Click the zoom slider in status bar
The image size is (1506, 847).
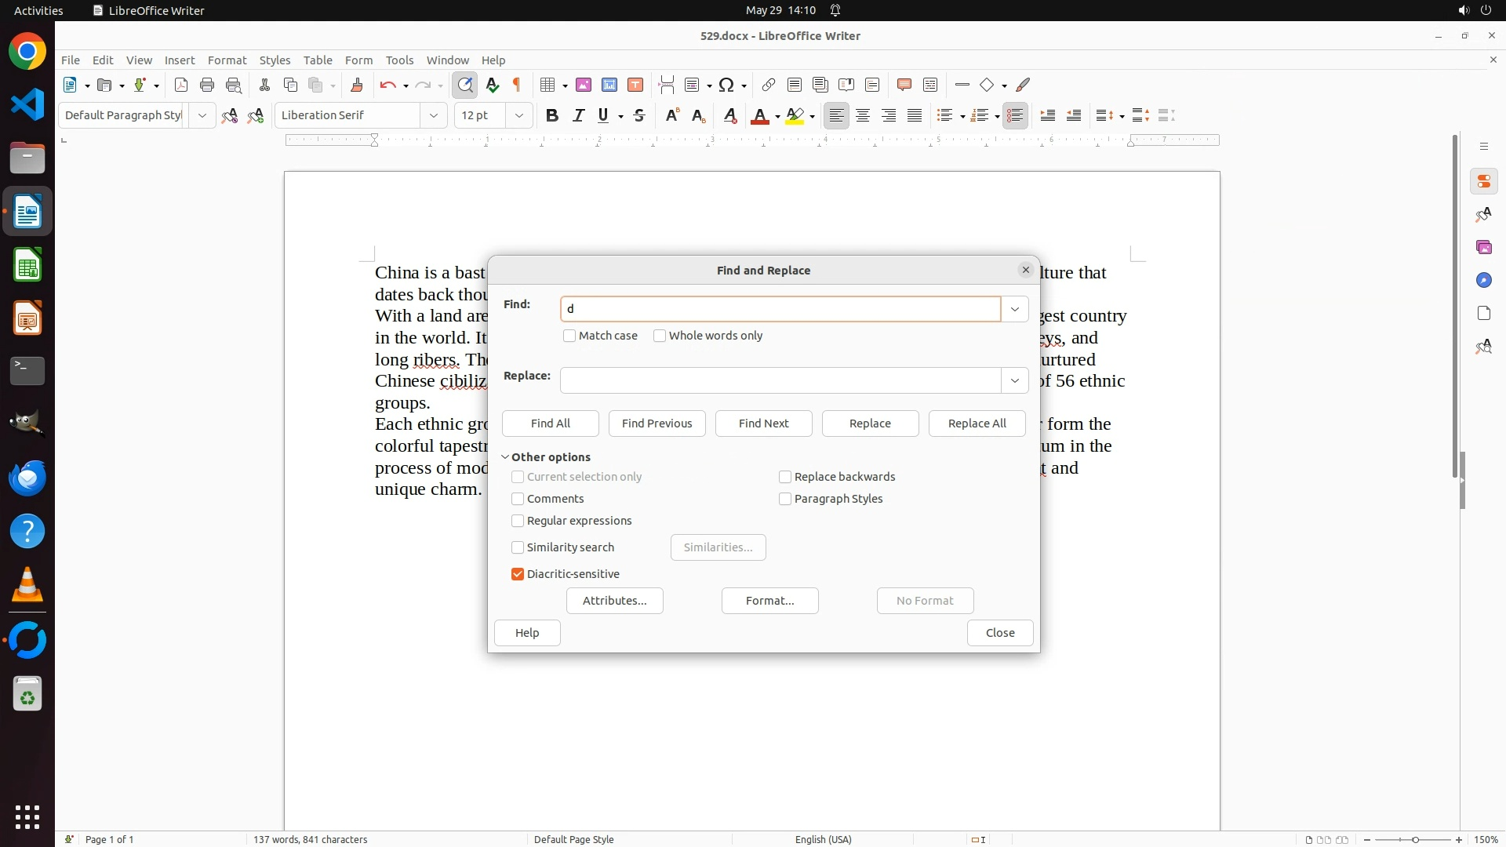1415,839
